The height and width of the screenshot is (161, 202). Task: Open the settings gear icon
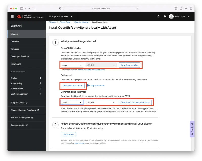click(158, 16)
